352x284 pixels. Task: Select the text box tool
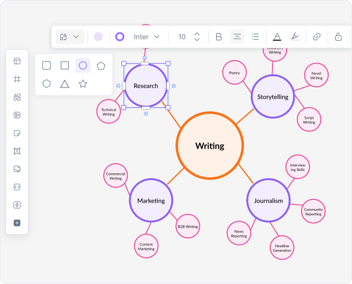click(17, 151)
